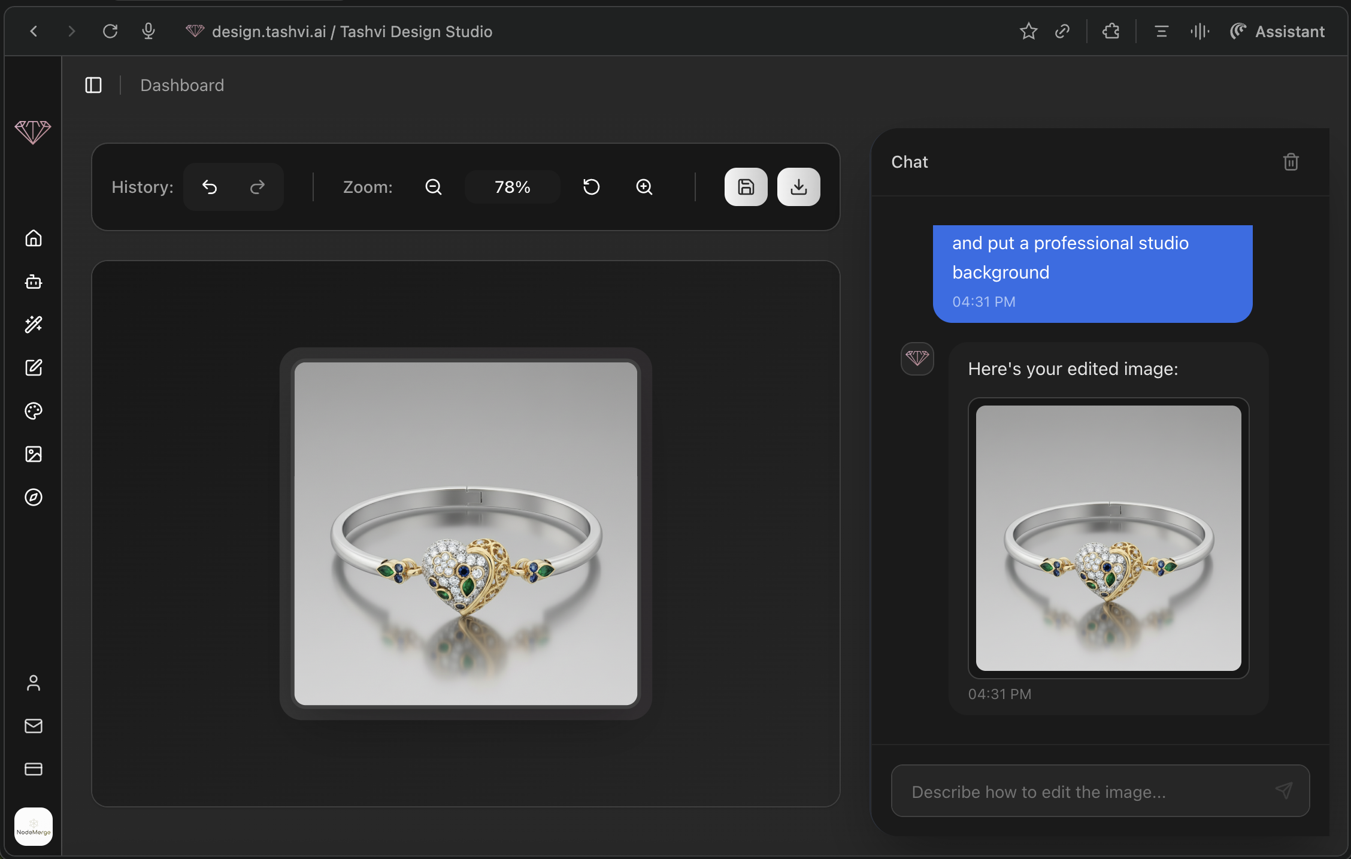The width and height of the screenshot is (1351, 859).
Task: Zoom out with the magnifier minus icon
Action: tap(434, 187)
